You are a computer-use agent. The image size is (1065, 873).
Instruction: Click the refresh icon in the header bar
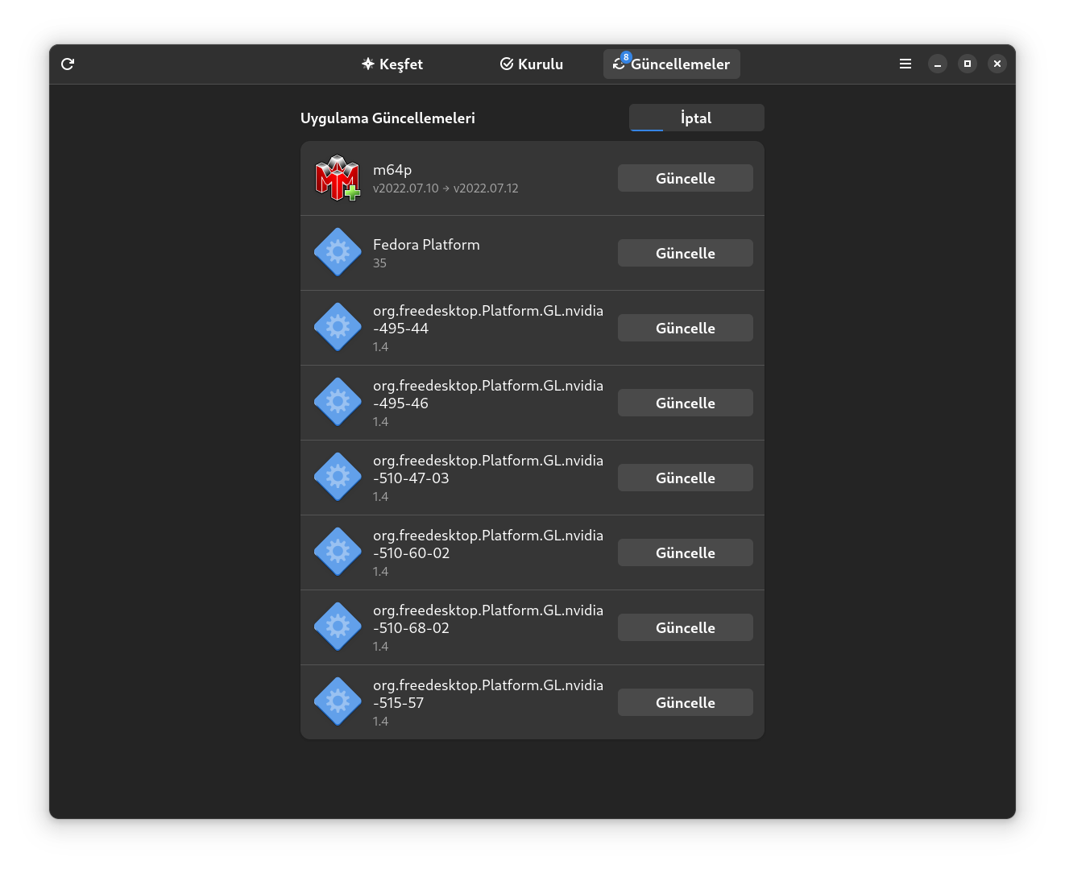pyautogui.click(x=68, y=64)
